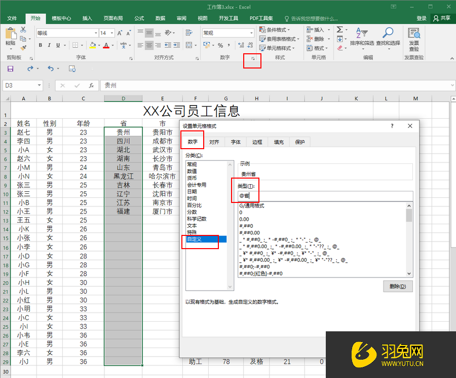This screenshot has height=378, width=456.
Task: Switch to the 边框 tab in dialog
Action: [257, 142]
